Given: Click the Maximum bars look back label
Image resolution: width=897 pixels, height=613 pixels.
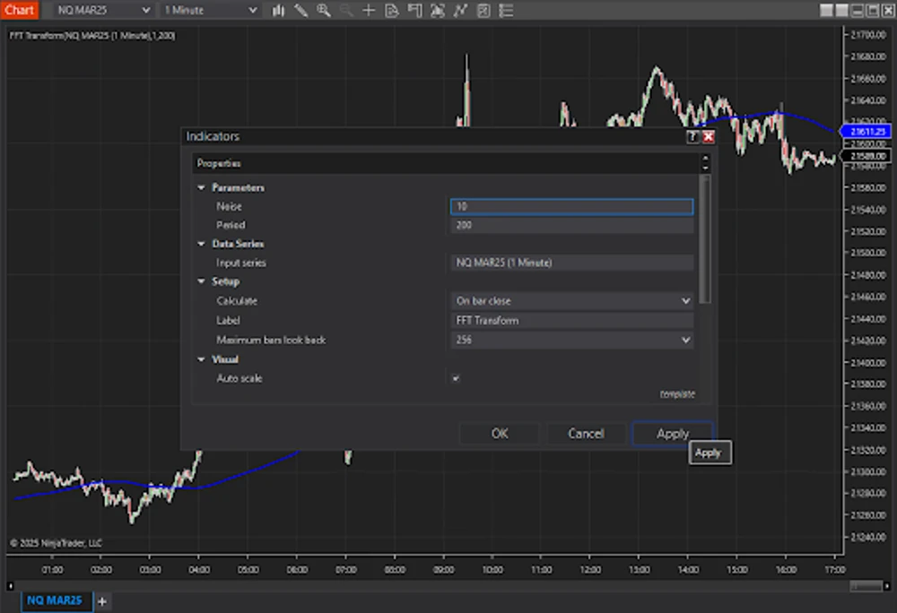Looking at the screenshot, I should (x=271, y=340).
